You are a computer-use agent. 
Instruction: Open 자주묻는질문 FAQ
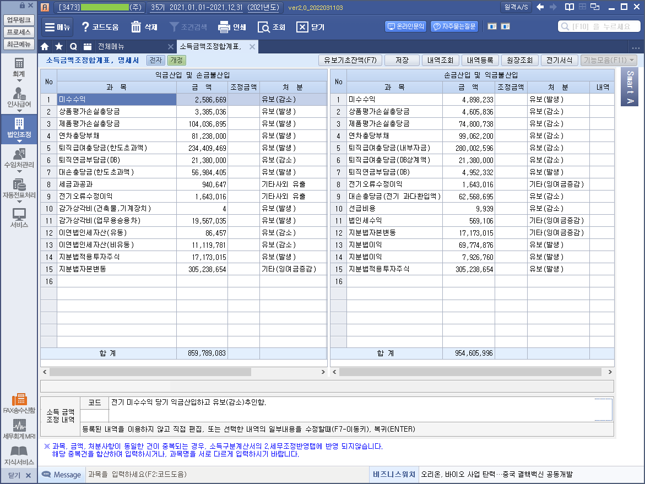click(x=454, y=26)
